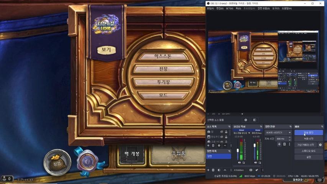The width and height of the screenshot is (327, 184).
Task: Remove the selected scene with the trash icon
Action: click(x=214, y=170)
